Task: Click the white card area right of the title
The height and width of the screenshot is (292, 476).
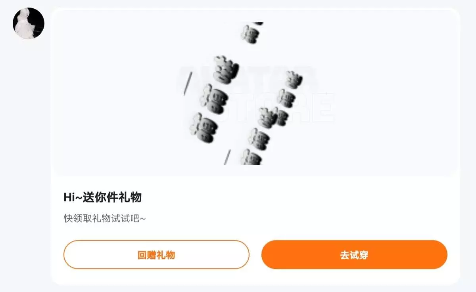Action: [x=297, y=197]
